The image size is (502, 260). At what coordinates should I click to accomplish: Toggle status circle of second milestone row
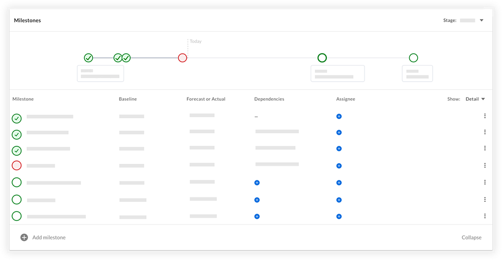17,134
